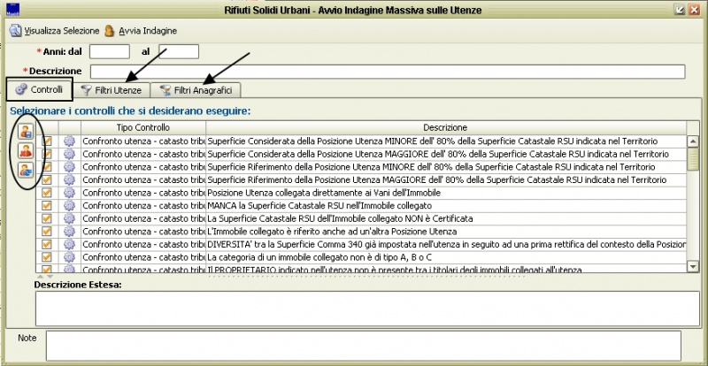Click gear icon of 'Superficie Riferimento ... MINORE' row

click(69, 167)
